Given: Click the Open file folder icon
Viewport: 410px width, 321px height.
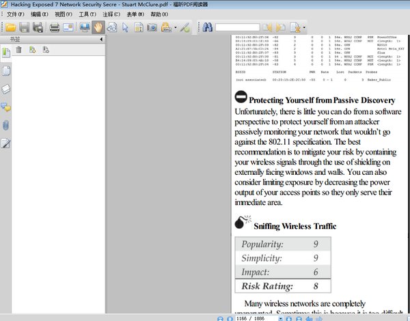Looking at the screenshot, I should point(11,27).
